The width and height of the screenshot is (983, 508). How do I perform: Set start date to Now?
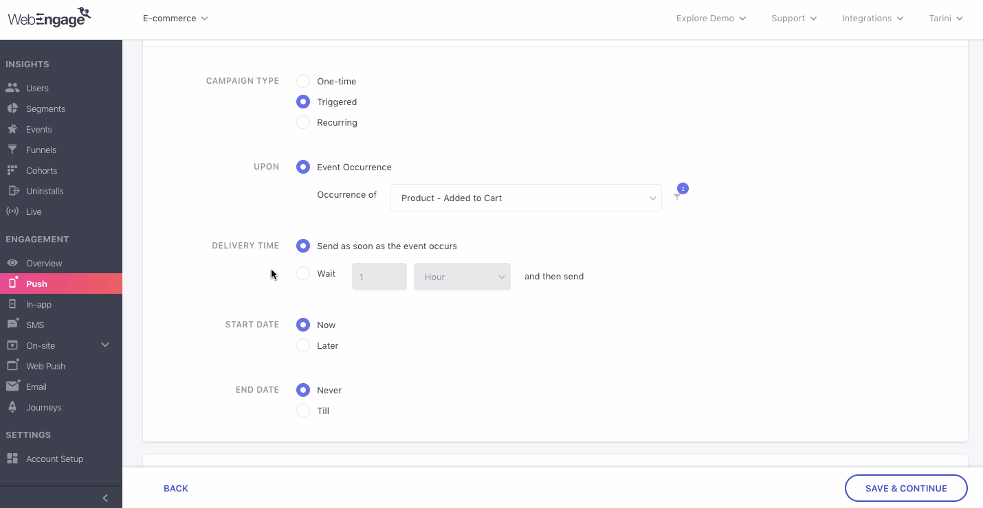303,325
